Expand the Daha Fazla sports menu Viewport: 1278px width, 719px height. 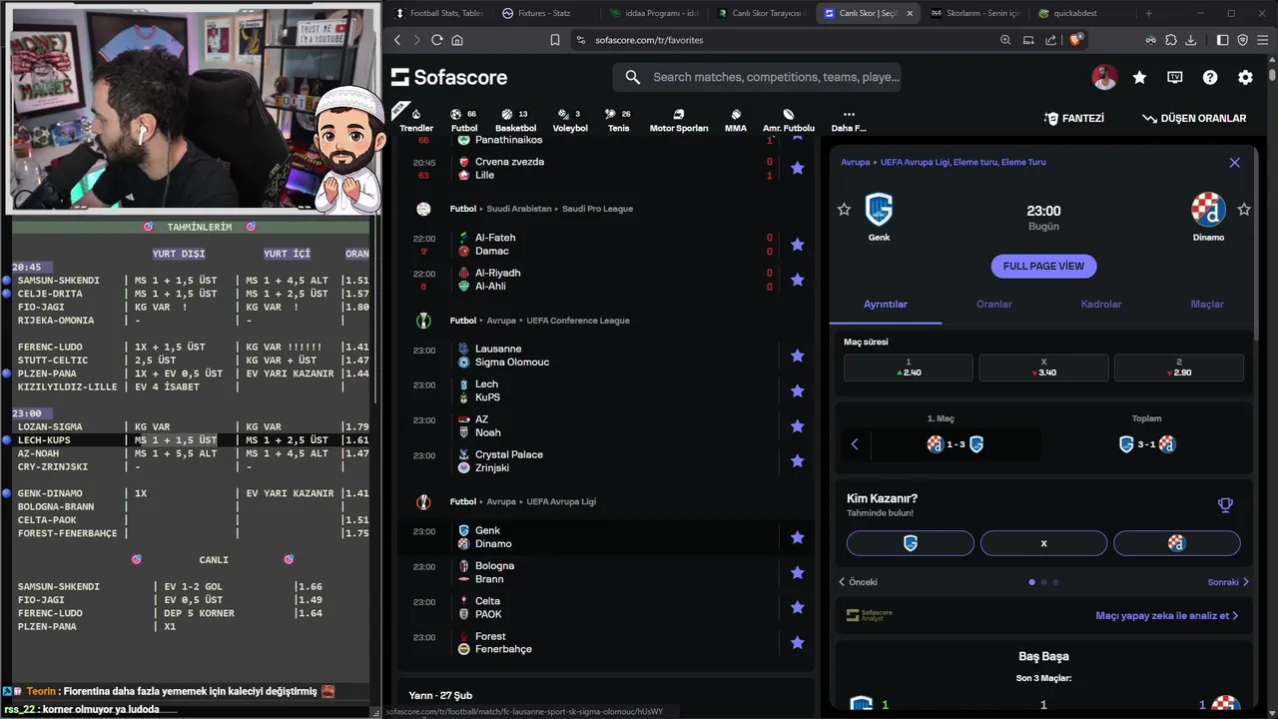[849, 120]
